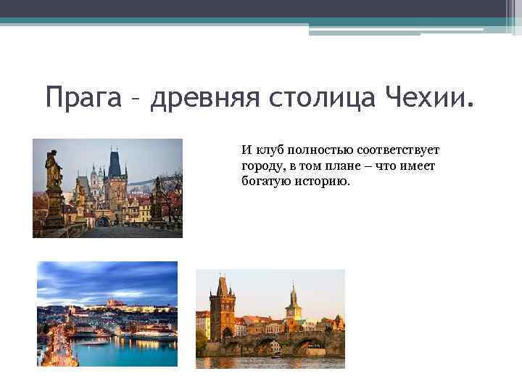Select the night view photo of Prague river

coord(107,314)
